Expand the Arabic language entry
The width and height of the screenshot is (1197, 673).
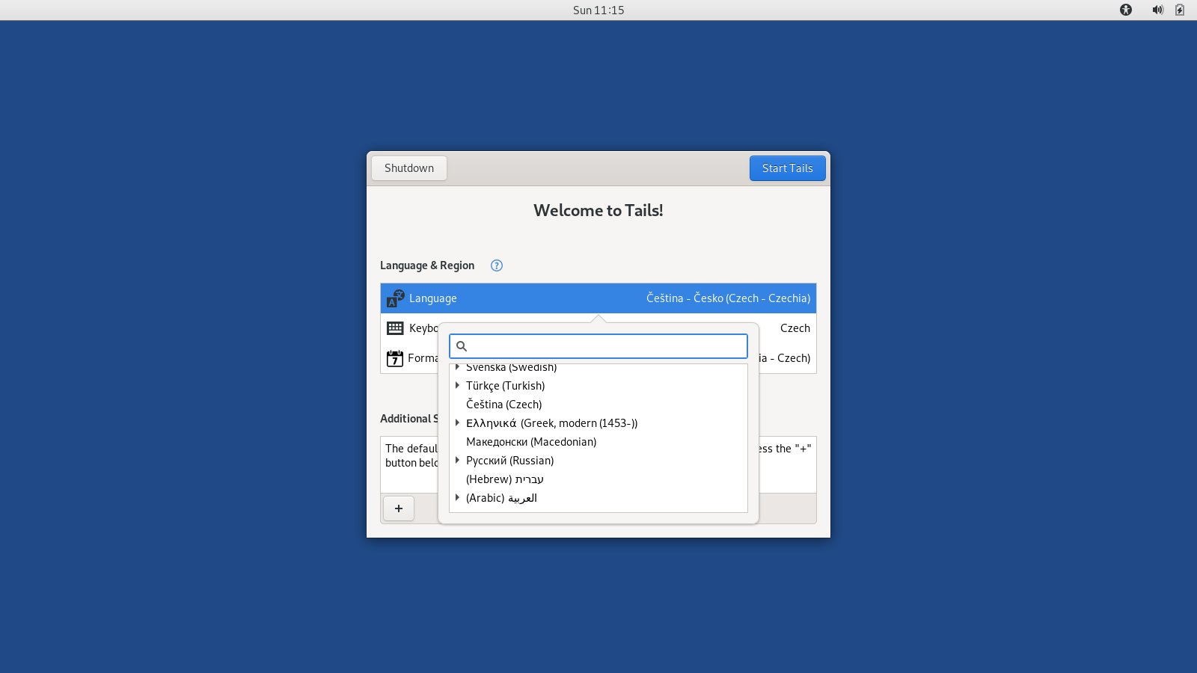coord(457,497)
